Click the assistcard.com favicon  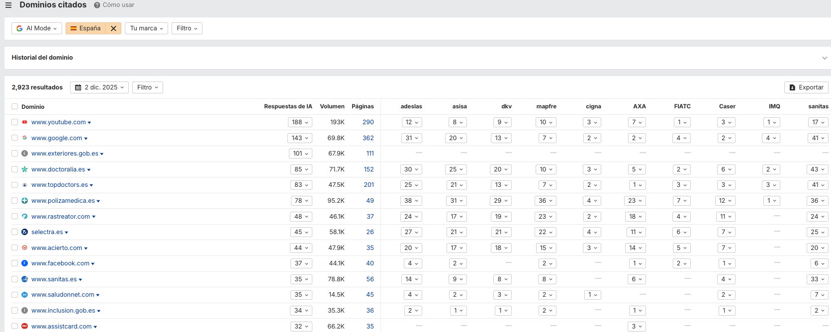pyautogui.click(x=24, y=327)
